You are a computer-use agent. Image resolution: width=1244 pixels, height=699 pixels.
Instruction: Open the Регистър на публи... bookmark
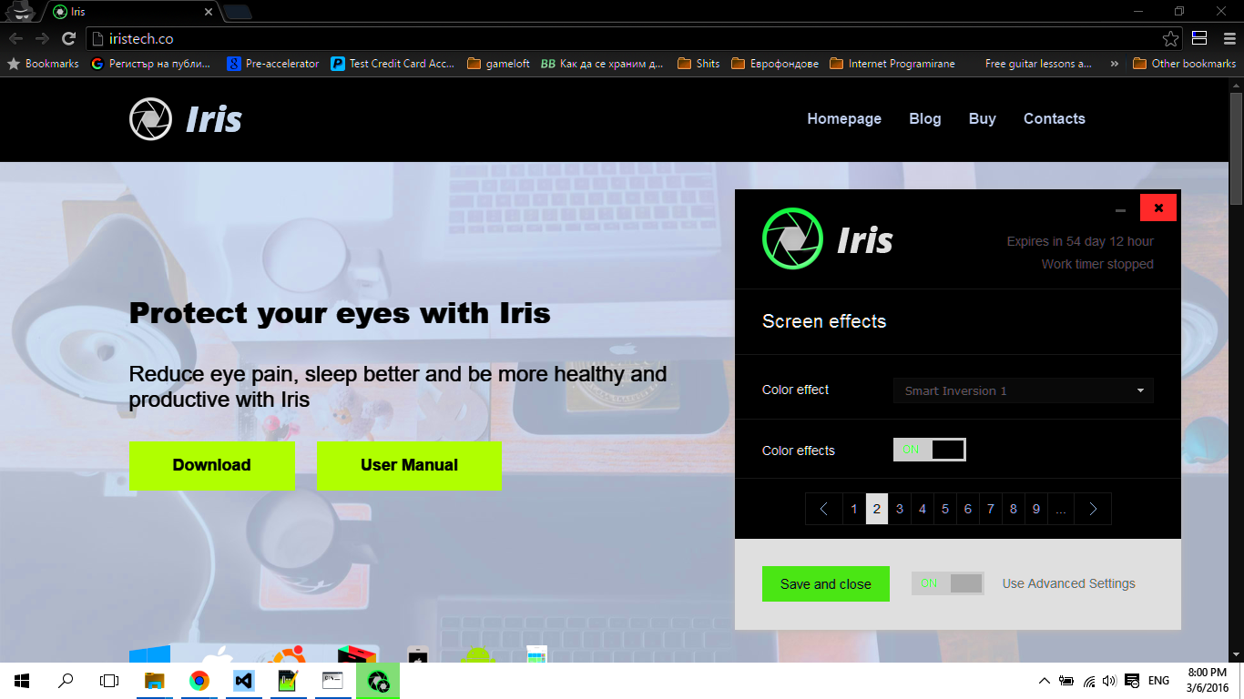[151, 64]
